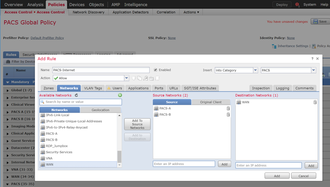Expand the VNA (31-33) category
The height and width of the screenshot is (187, 330).
point(8,170)
